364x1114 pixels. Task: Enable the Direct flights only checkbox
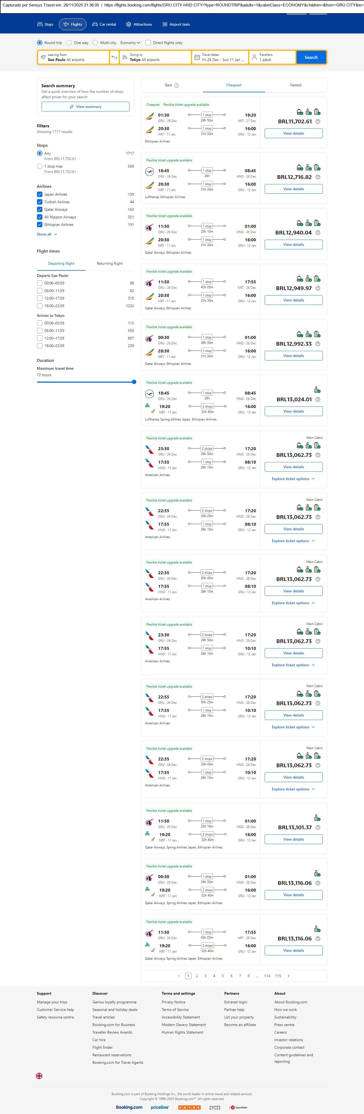[148, 43]
